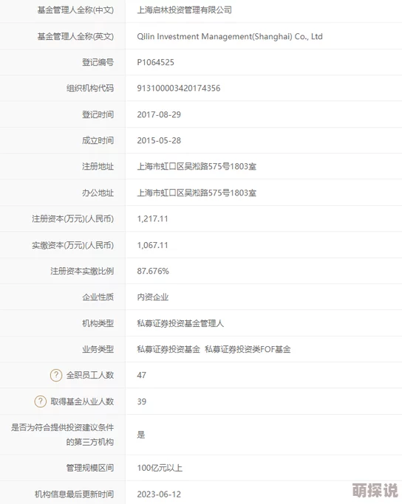Select registered capital value 1,217.11
The width and height of the screenshot is (402, 504).
click(x=152, y=219)
